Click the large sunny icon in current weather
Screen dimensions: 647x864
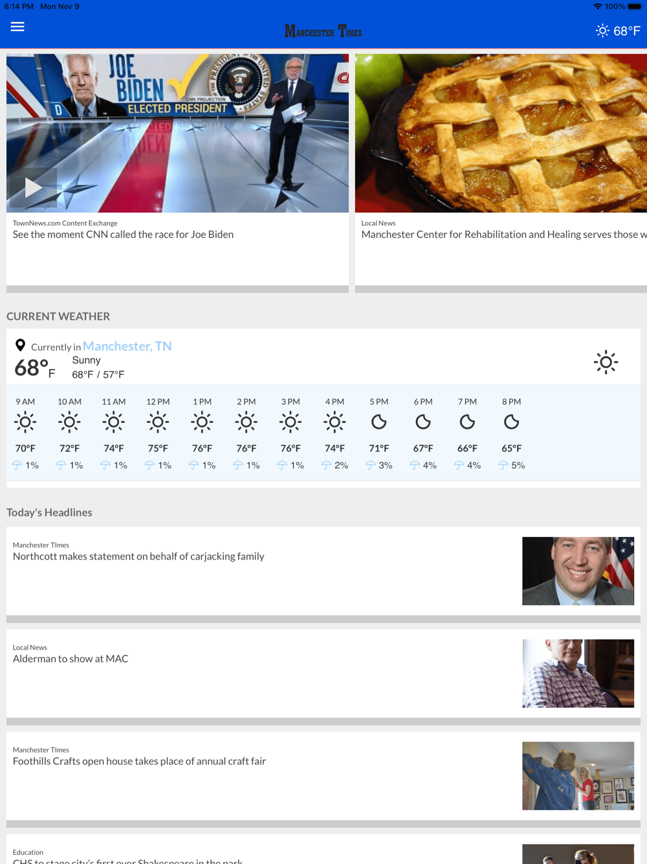point(606,362)
